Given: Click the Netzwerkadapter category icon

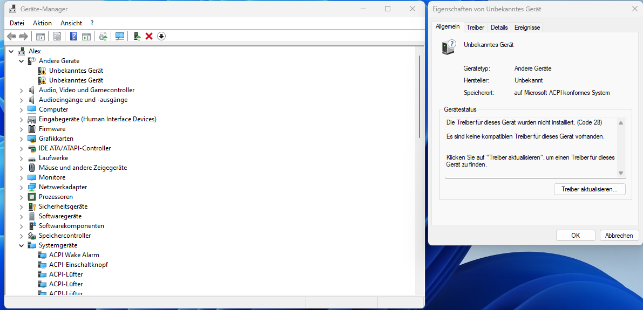Looking at the screenshot, I should pyautogui.click(x=32, y=187).
